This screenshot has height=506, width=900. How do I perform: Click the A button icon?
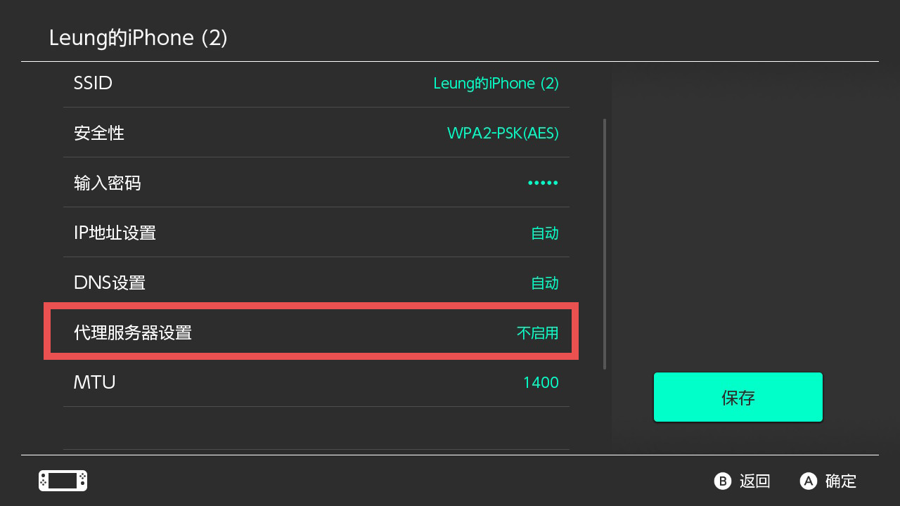(809, 481)
